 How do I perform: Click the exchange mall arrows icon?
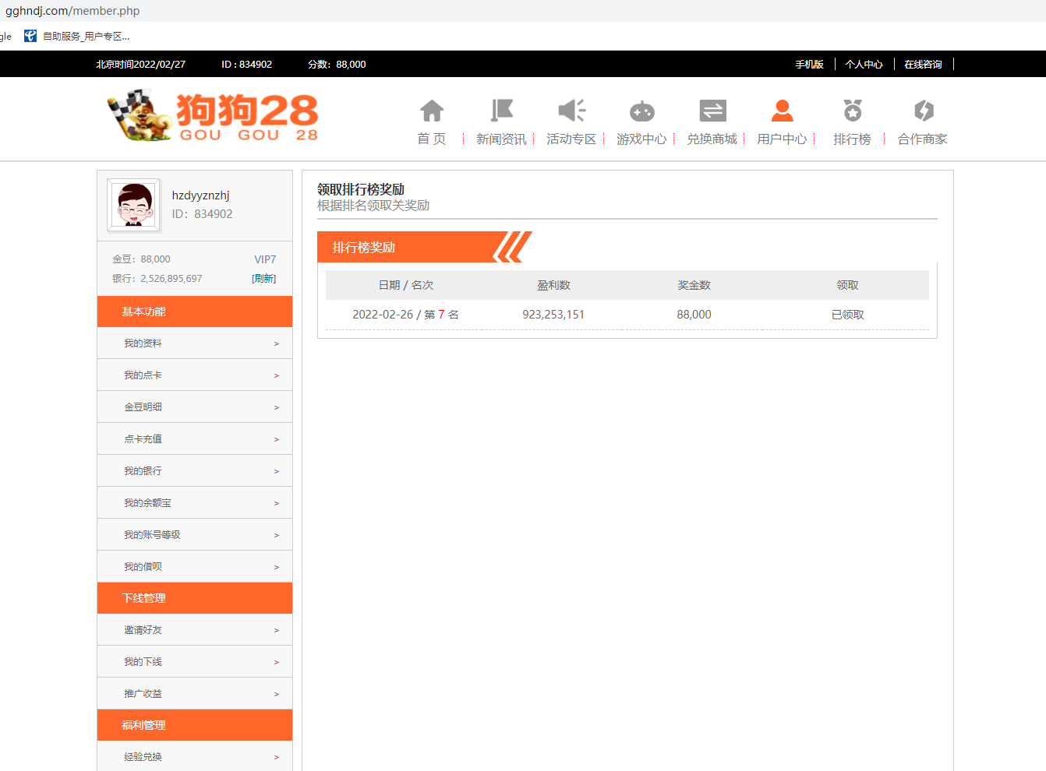(712, 111)
